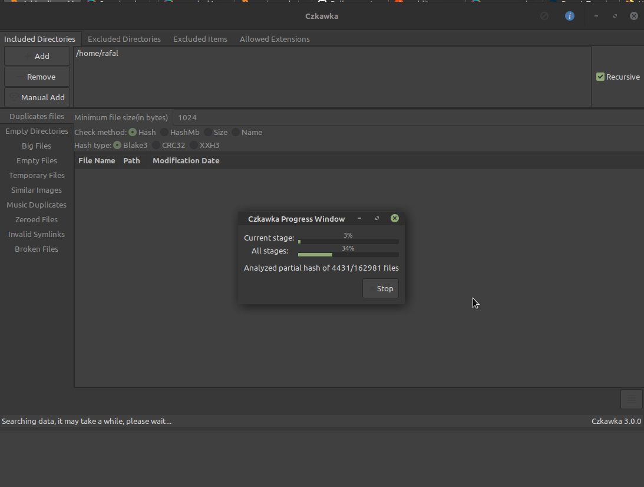Screen dimensions: 644x487
Task: Click the Add directory button
Action: [x=37, y=56]
